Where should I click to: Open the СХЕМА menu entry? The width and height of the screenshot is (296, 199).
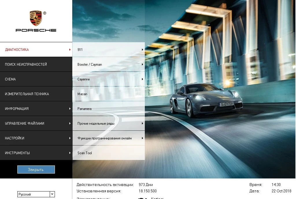(x=36, y=79)
